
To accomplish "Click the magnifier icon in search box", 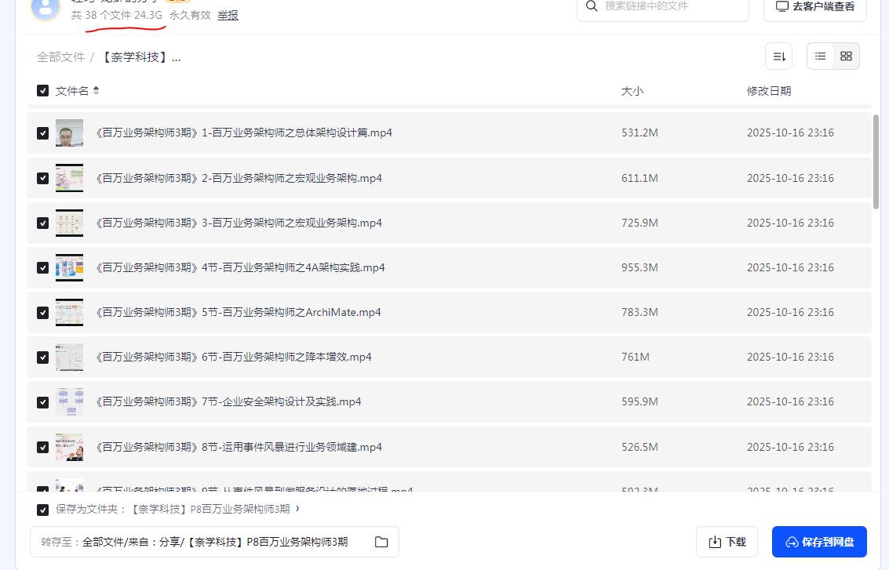I will pos(592,6).
